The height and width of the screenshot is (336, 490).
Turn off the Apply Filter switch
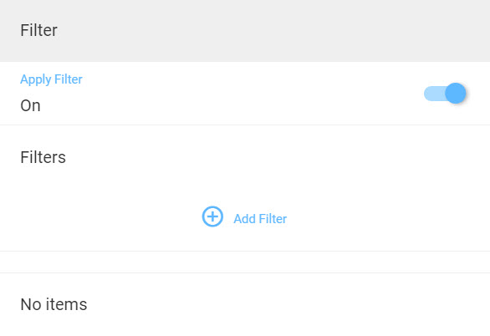tap(445, 94)
